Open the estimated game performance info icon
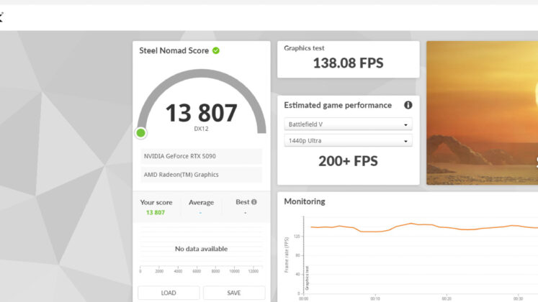 coord(408,105)
